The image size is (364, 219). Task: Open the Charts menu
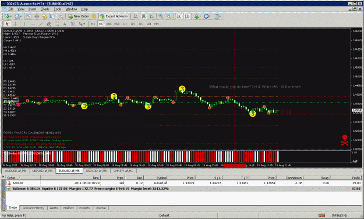[45, 9]
